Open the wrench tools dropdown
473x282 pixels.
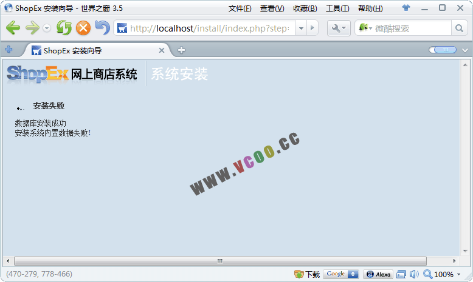pyautogui.click(x=339, y=28)
